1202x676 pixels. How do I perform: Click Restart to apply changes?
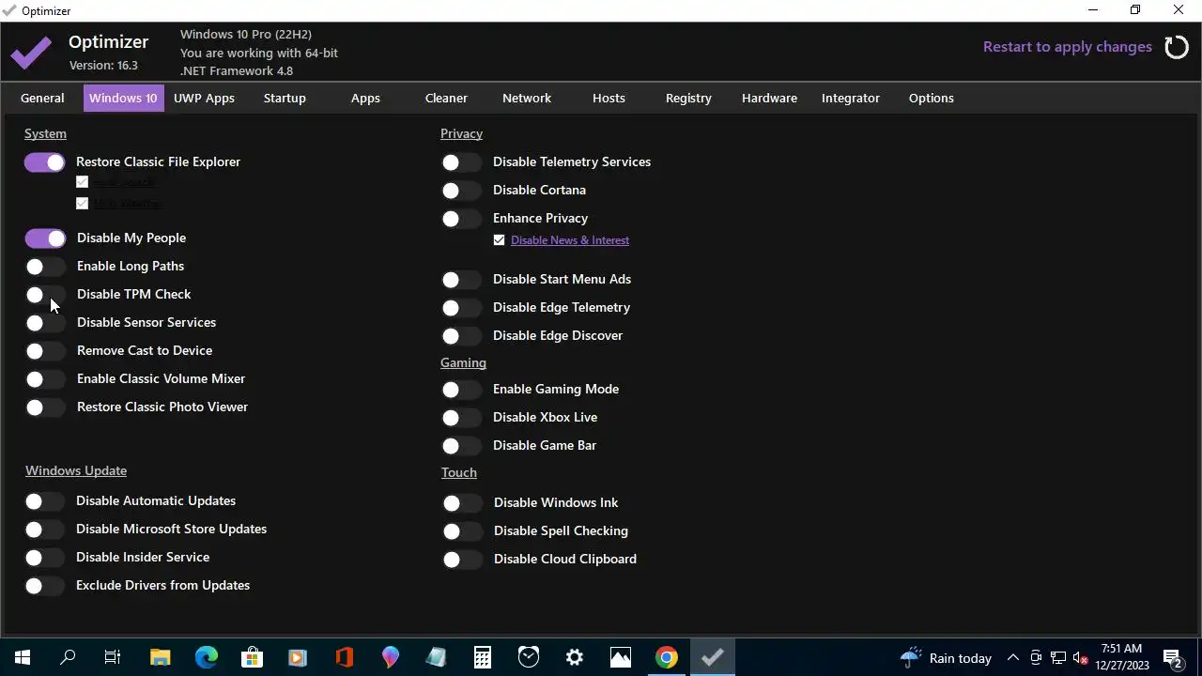coord(1068,47)
